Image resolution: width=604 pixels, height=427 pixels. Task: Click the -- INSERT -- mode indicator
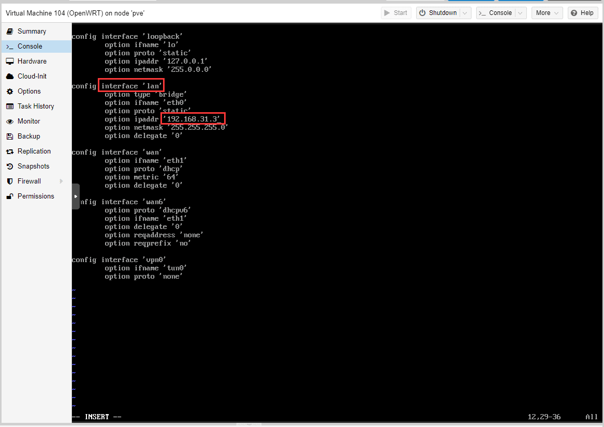97,417
